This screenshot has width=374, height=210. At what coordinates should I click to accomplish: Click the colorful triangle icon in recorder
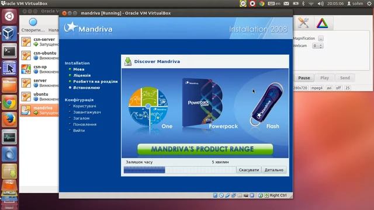[322, 23]
